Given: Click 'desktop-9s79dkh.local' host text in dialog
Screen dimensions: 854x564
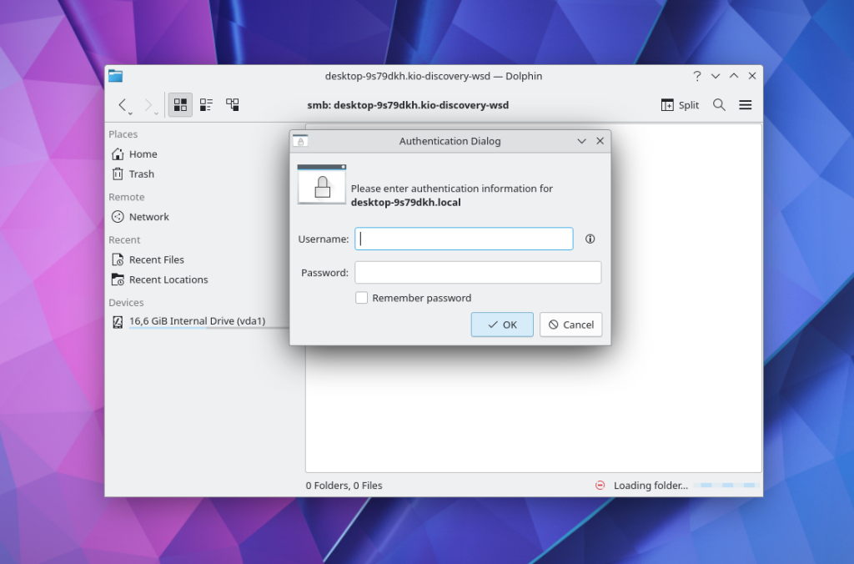Looking at the screenshot, I should pos(406,202).
